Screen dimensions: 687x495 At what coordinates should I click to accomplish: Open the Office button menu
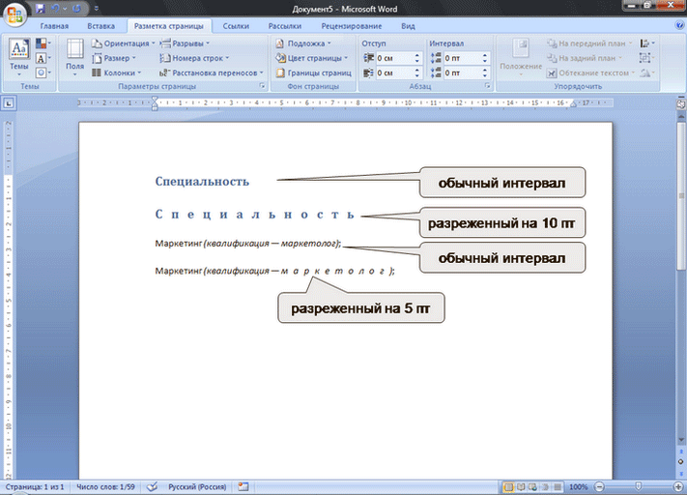coord(15,14)
